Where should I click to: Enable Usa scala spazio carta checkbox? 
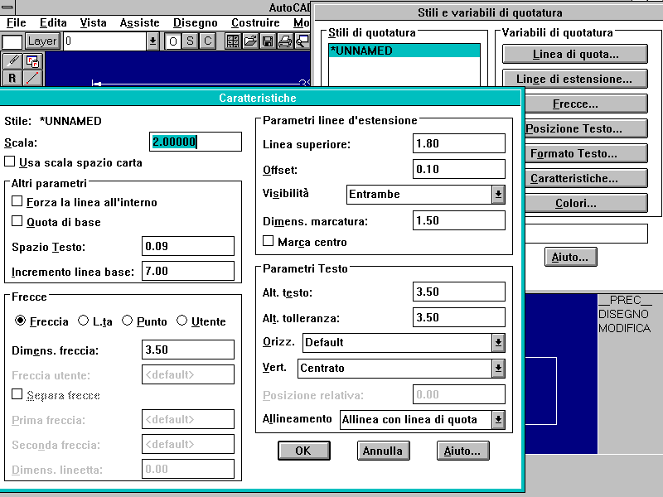[x=10, y=162]
